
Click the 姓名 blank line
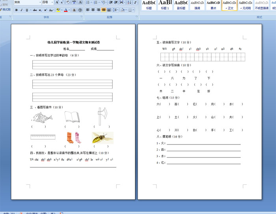click(x=77, y=49)
